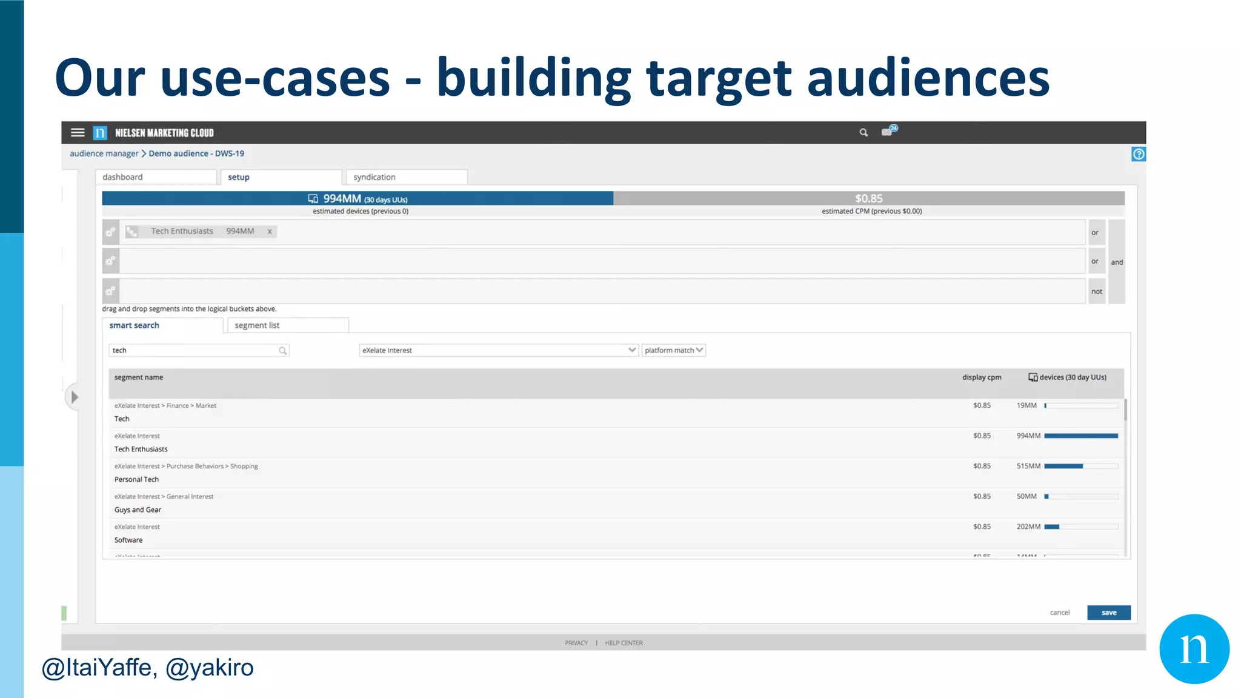1241x698 pixels.
Task: Click the Nielsen logo icon
Action: [x=100, y=133]
